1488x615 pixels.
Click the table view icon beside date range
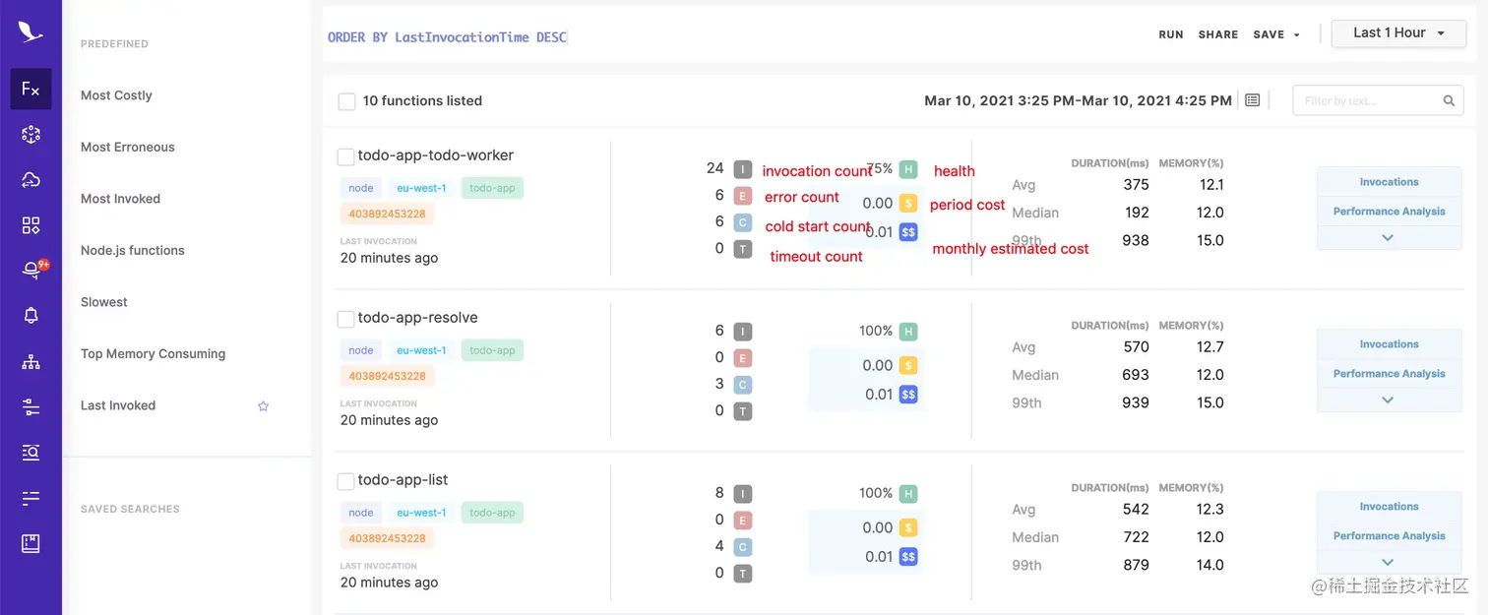click(1252, 100)
